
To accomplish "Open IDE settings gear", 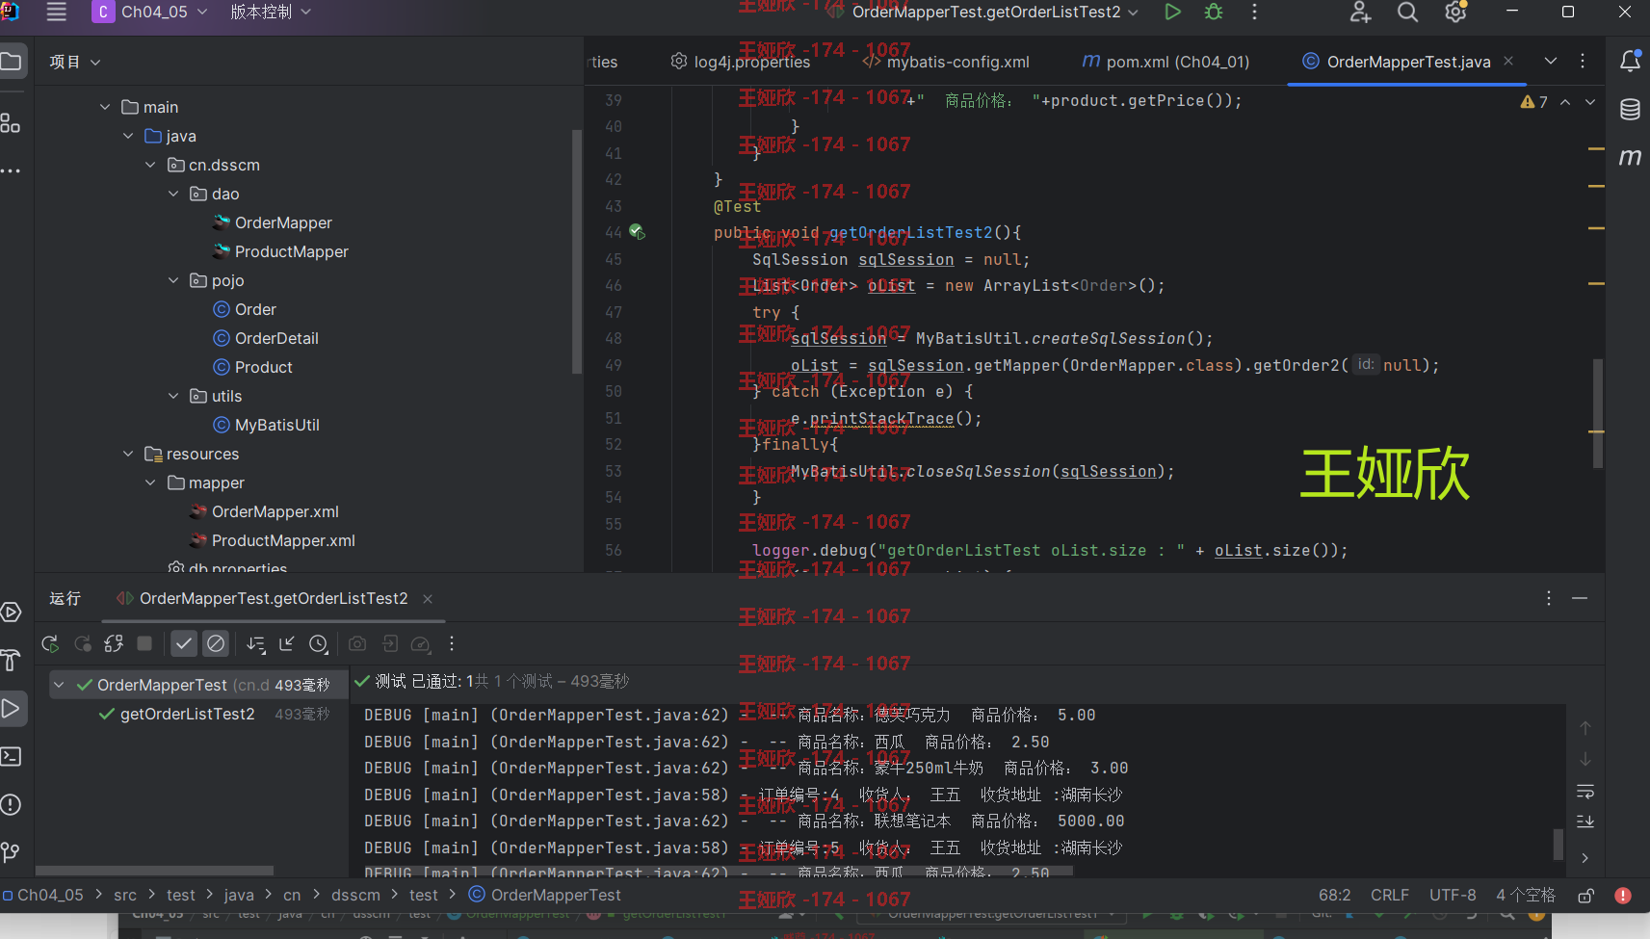I will [1455, 12].
